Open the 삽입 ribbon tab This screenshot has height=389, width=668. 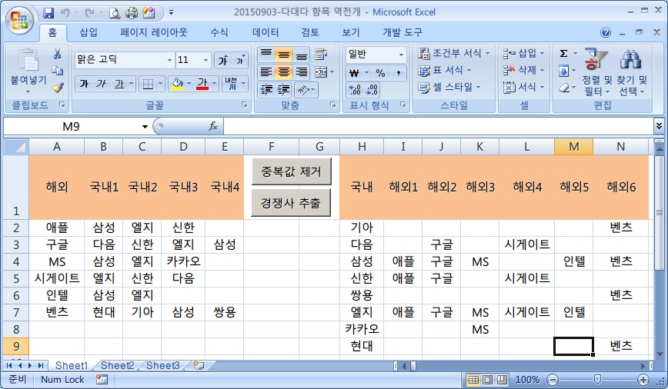pos(89,32)
